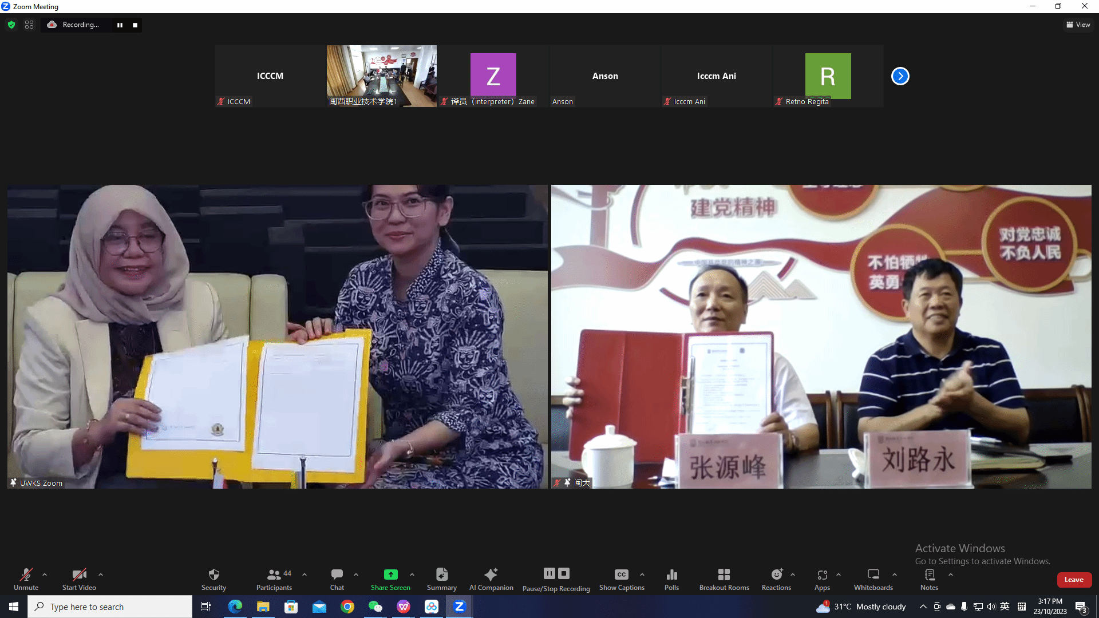Expand audio options arrow beside Unmute
The width and height of the screenshot is (1099, 618).
coord(45,575)
